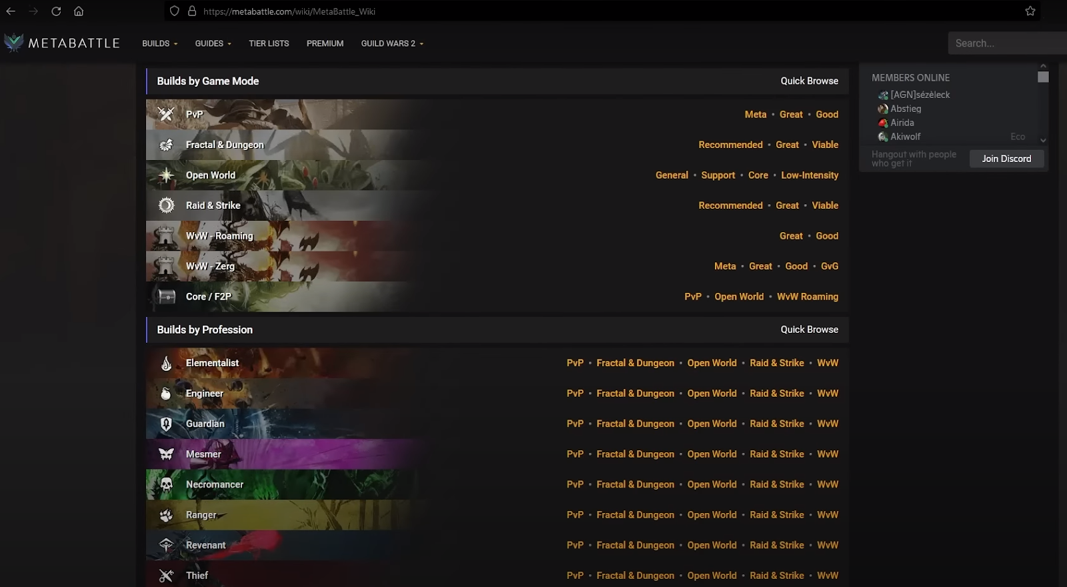Click Quick Browse in Builds by Profession
Screen dimensions: 1067x587
[810, 330]
